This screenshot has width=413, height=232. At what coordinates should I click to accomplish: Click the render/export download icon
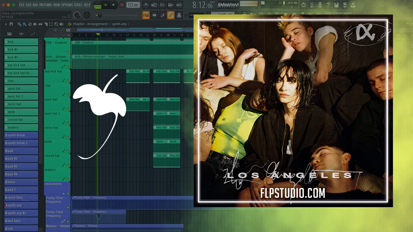point(353,5)
